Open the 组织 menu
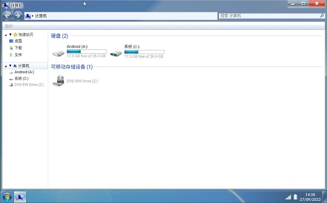 coord(9,26)
